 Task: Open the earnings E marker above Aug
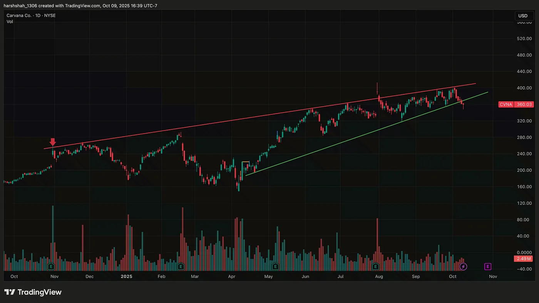(376, 266)
